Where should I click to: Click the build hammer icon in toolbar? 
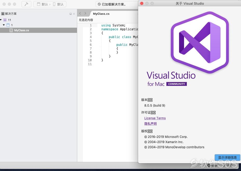pyautogui.click(x=26, y=4)
